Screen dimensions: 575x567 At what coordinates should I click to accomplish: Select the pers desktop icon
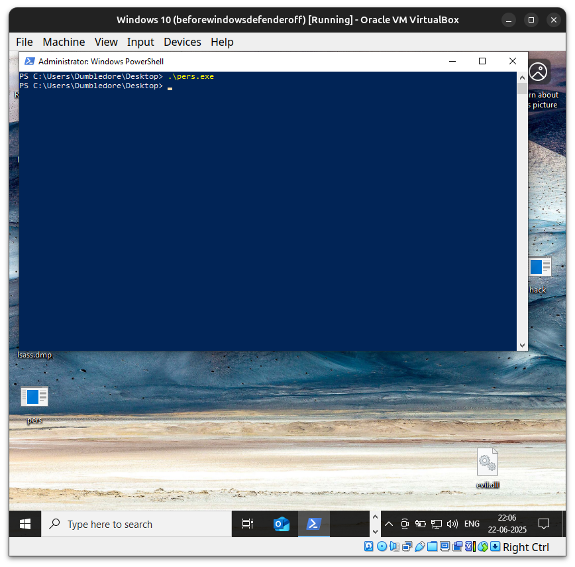(x=34, y=404)
